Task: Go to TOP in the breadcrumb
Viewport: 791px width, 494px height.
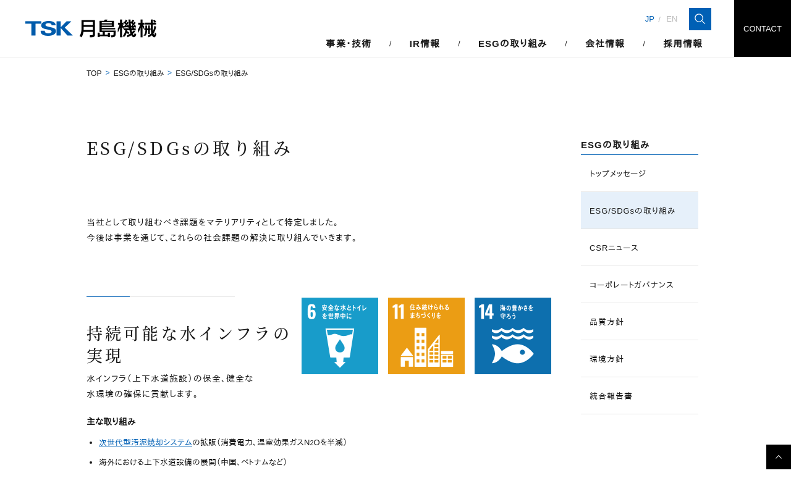Action: (x=94, y=73)
